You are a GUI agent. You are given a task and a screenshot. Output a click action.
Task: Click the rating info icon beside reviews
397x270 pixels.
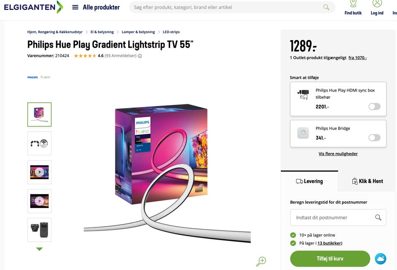pyautogui.click(x=140, y=56)
